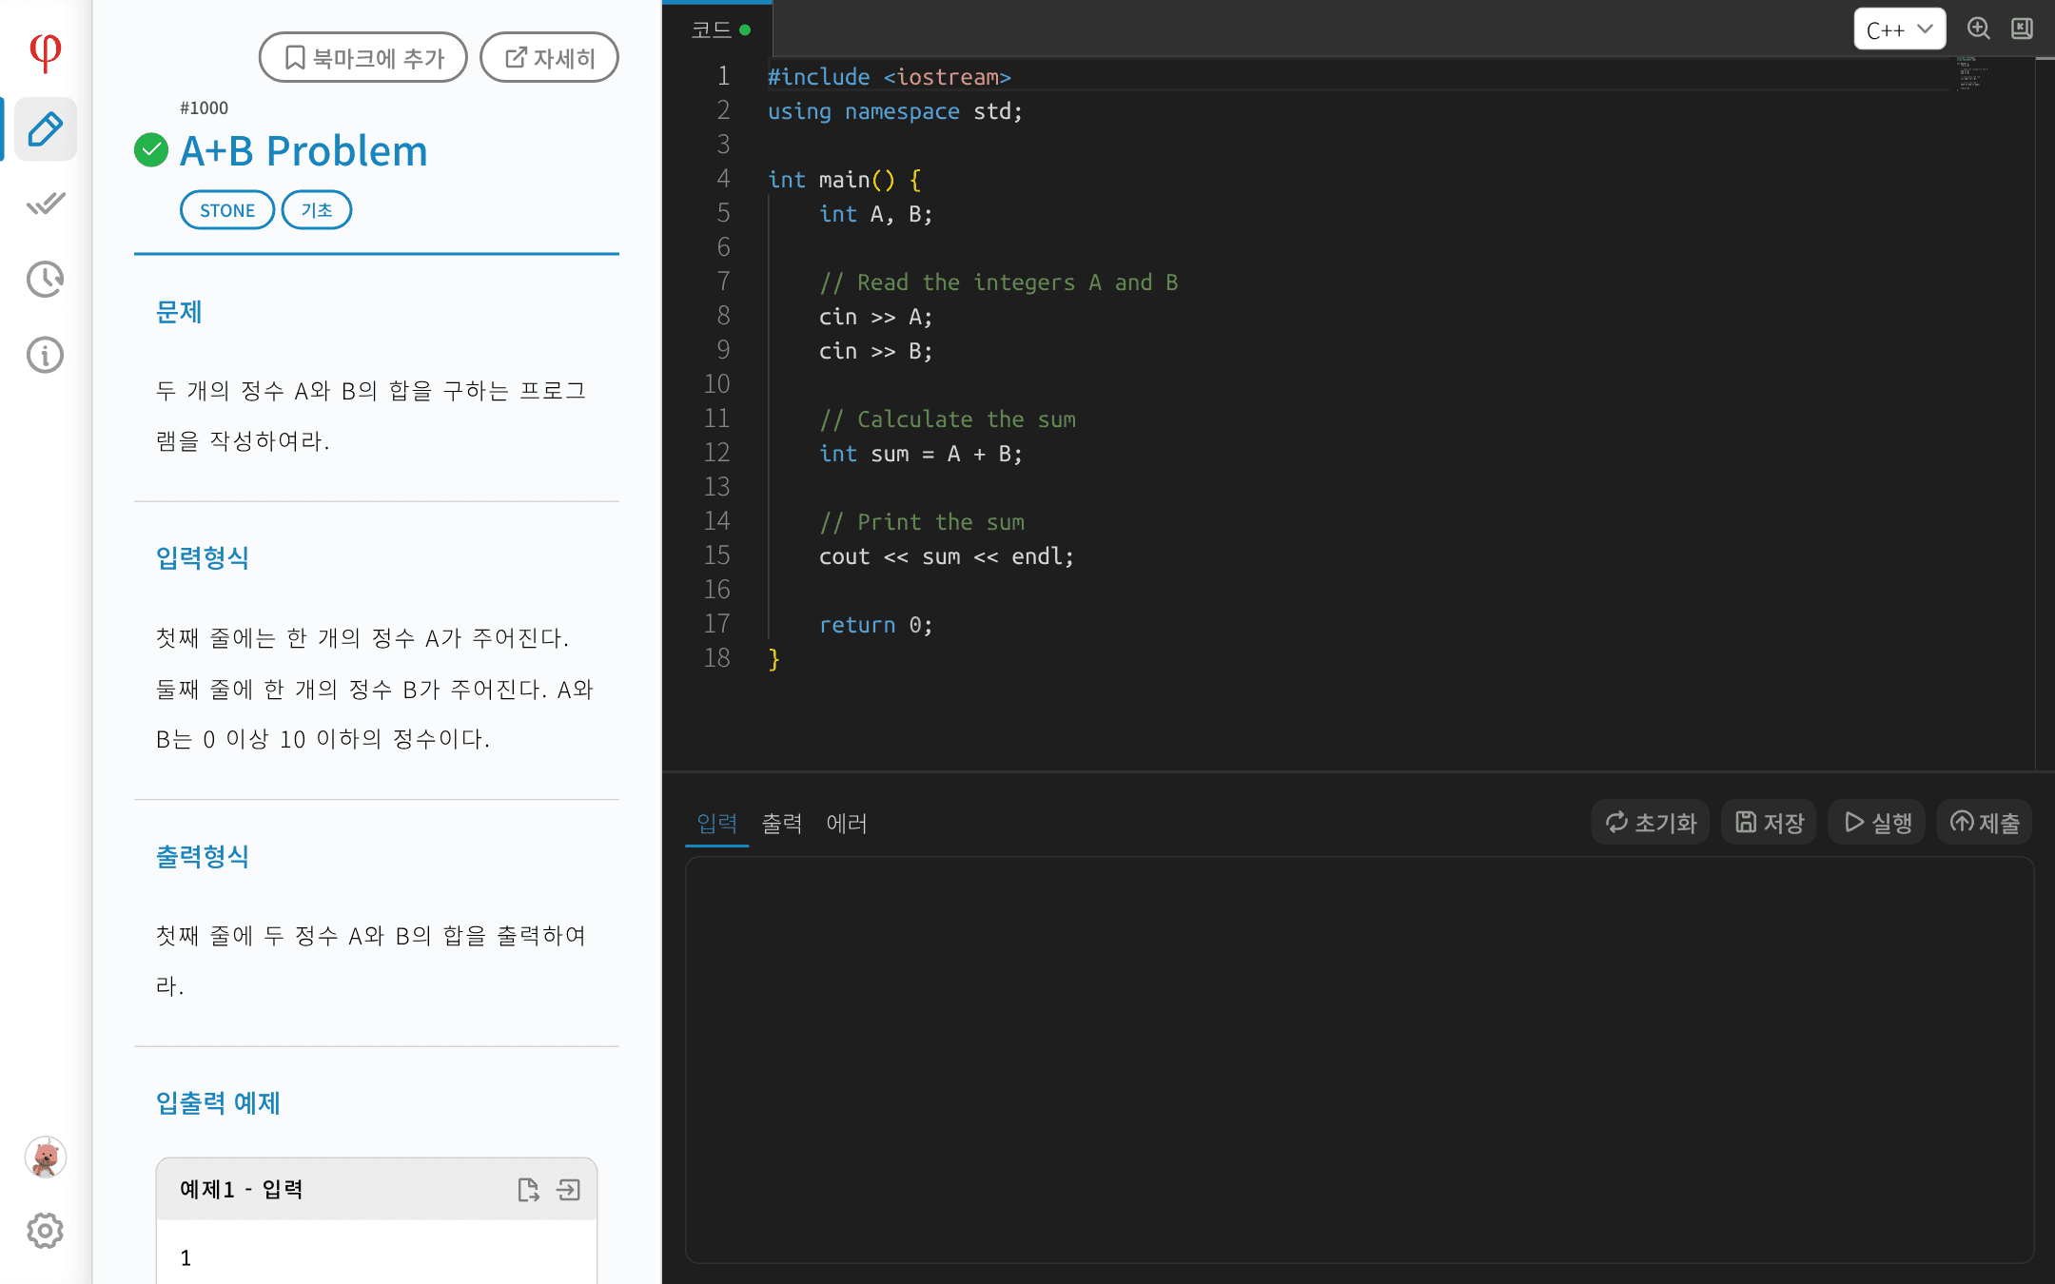Click the 출력형식 section heading
The width and height of the screenshot is (2055, 1284).
pos(203,856)
